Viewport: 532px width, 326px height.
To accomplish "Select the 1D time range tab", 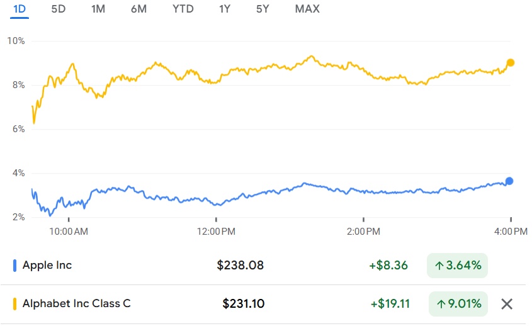I will click(x=20, y=9).
